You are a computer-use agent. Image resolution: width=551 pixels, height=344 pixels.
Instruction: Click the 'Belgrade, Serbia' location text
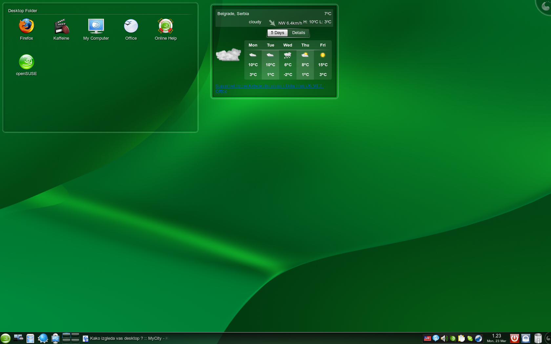tap(233, 14)
